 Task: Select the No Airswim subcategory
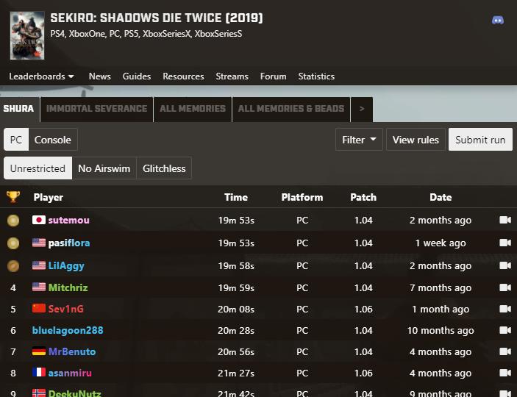(x=104, y=168)
